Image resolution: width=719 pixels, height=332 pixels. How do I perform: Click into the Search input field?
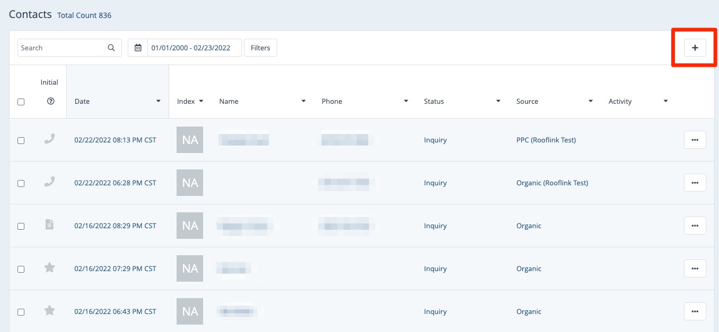[x=60, y=48]
